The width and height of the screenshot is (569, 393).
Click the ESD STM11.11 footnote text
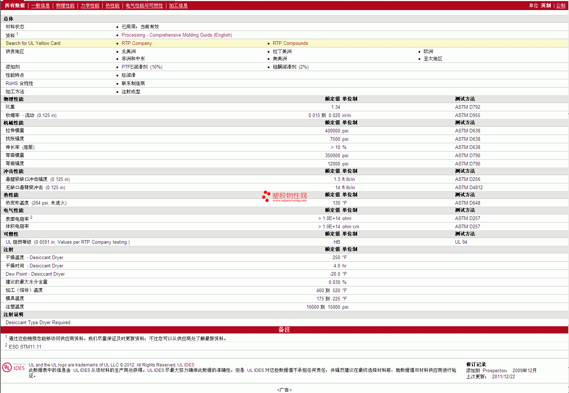pyautogui.click(x=25, y=347)
